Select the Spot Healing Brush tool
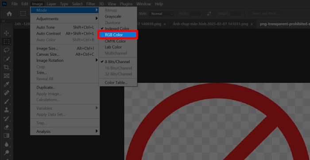 [x=7, y=93]
